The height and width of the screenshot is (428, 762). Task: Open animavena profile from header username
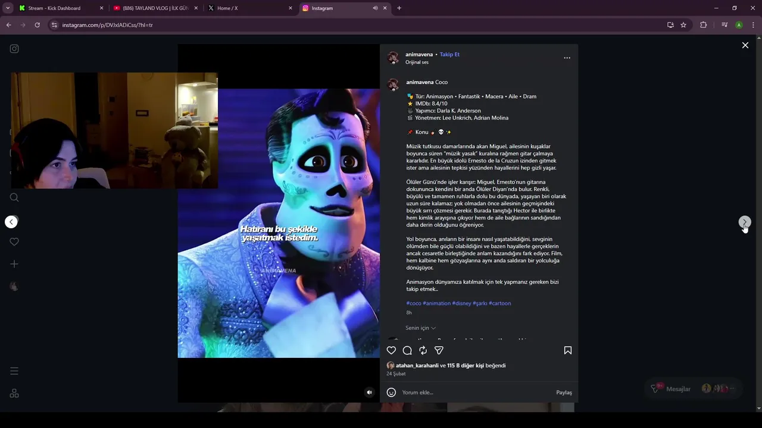click(x=419, y=55)
